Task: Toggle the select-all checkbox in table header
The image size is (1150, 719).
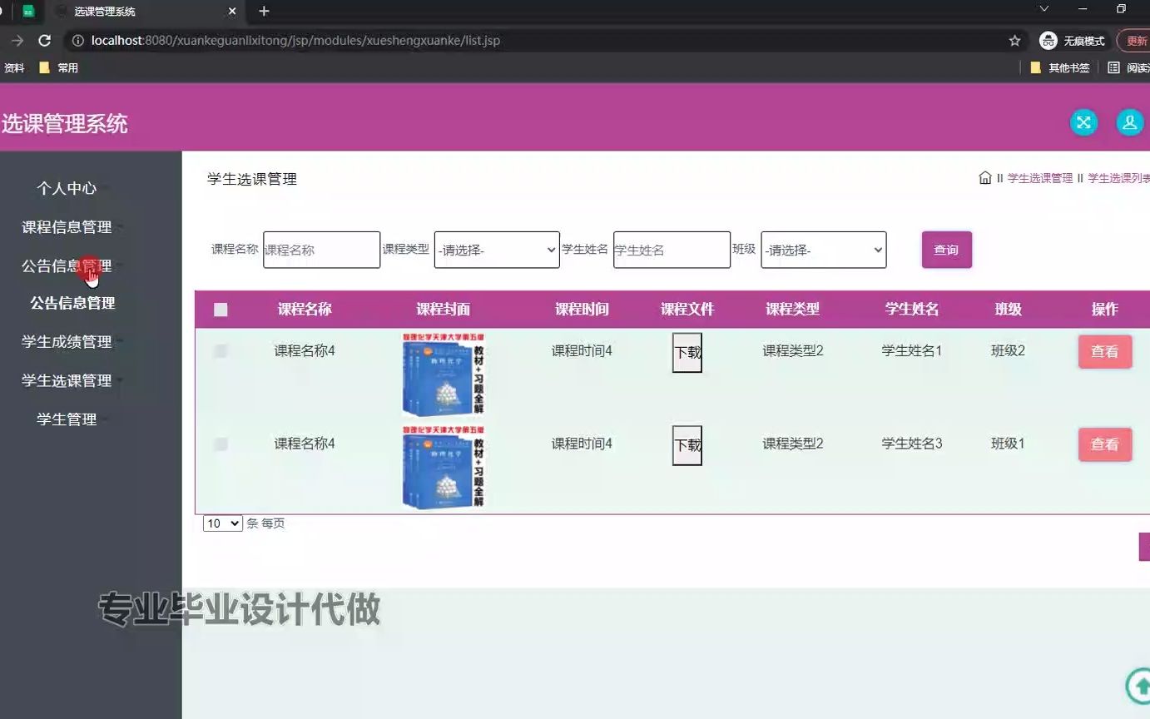Action: (221, 309)
